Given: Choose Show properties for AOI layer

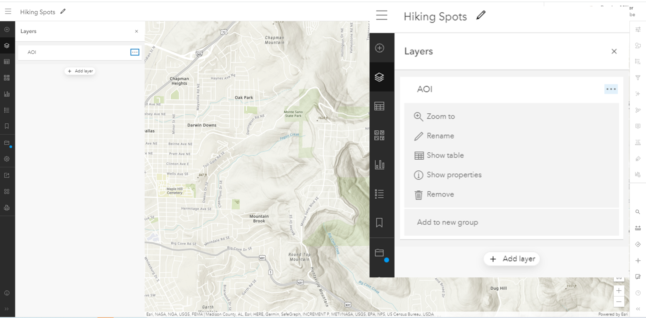Looking at the screenshot, I should coord(454,175).
